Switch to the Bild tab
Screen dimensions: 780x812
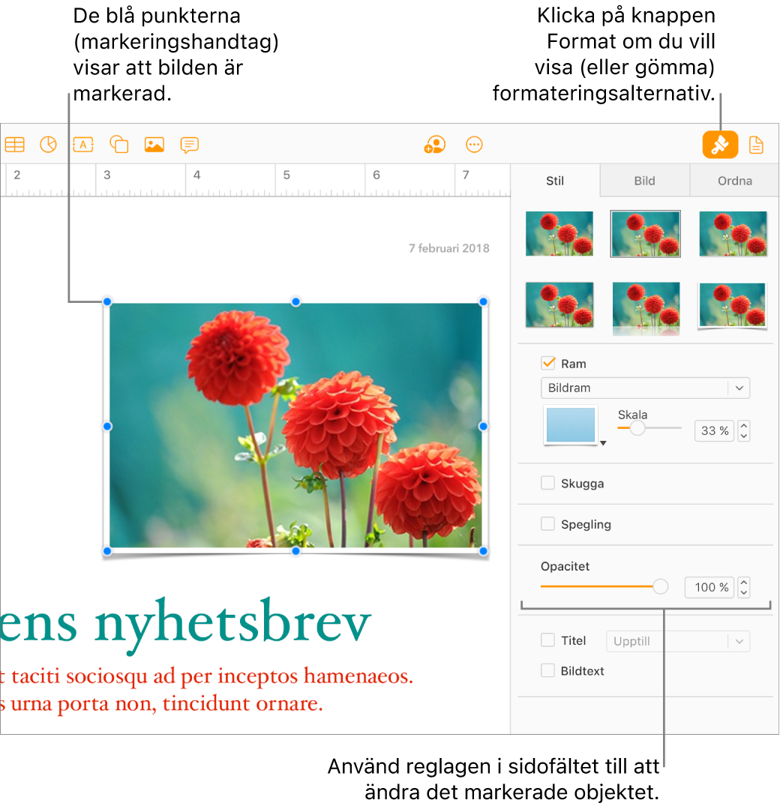(644, 181)
